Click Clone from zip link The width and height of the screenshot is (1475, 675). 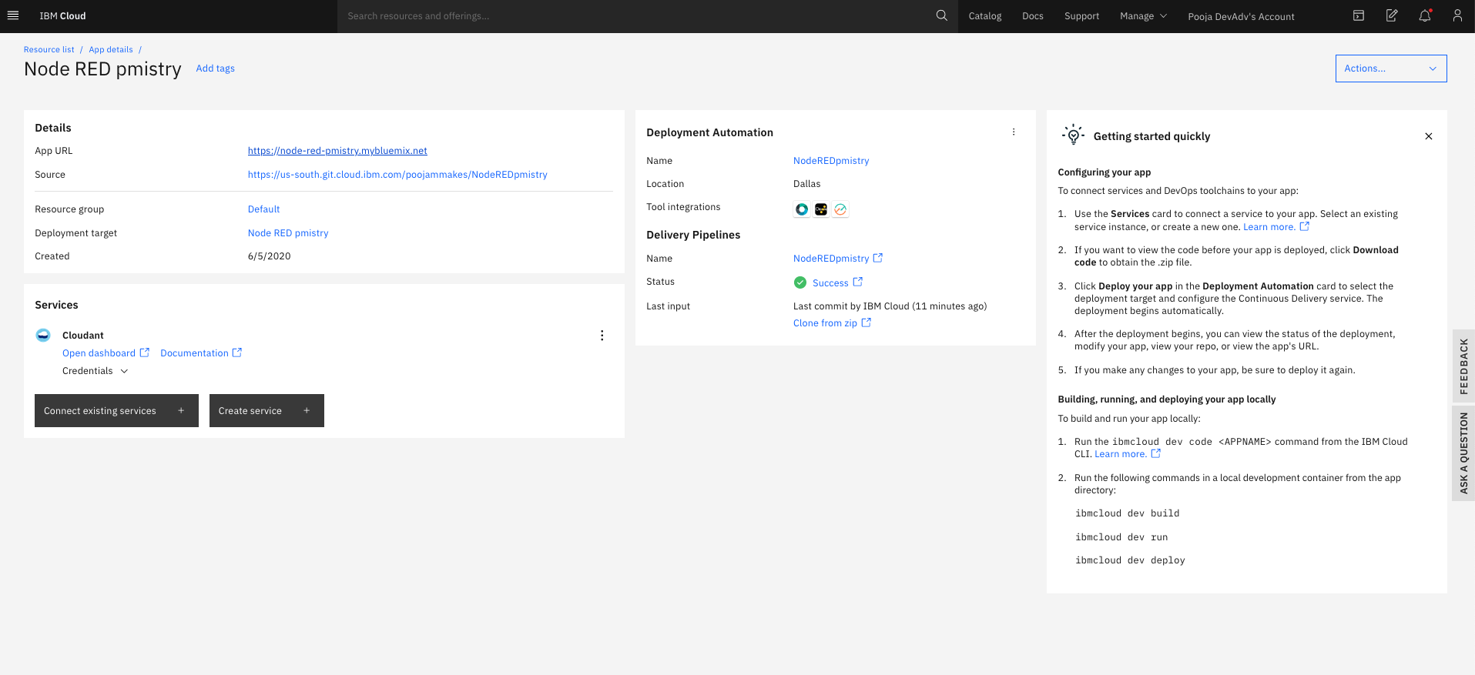click(x=825, y=323)
